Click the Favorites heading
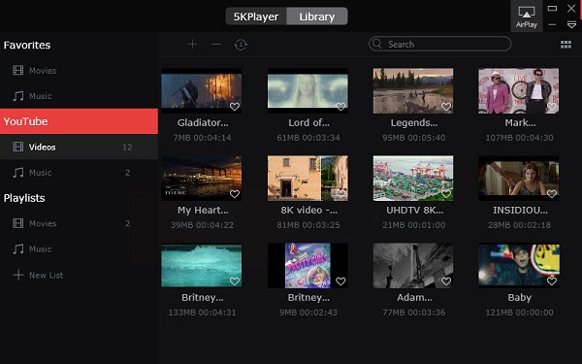 [x=27, y=46]
